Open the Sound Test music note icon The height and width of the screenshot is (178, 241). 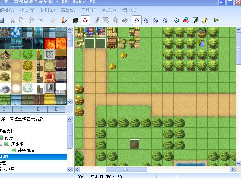point(205,20)
